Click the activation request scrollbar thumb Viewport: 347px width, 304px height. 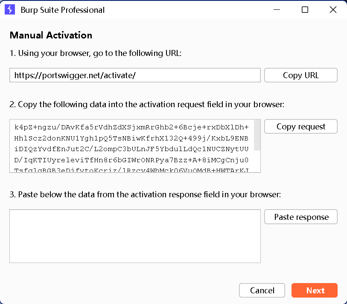[257, 135]
